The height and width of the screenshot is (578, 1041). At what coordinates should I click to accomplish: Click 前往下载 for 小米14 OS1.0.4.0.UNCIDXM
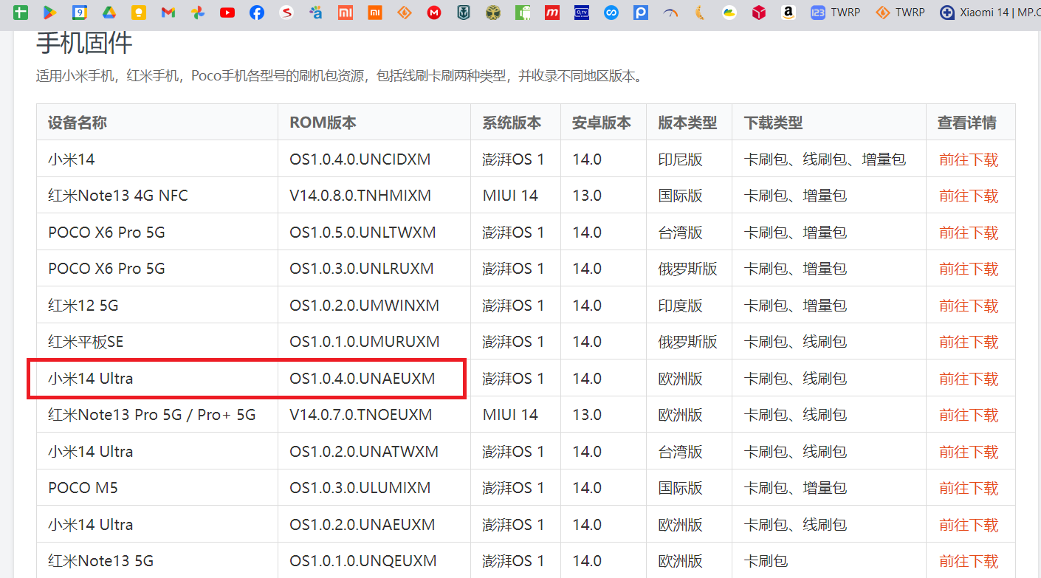coord(969,159)
